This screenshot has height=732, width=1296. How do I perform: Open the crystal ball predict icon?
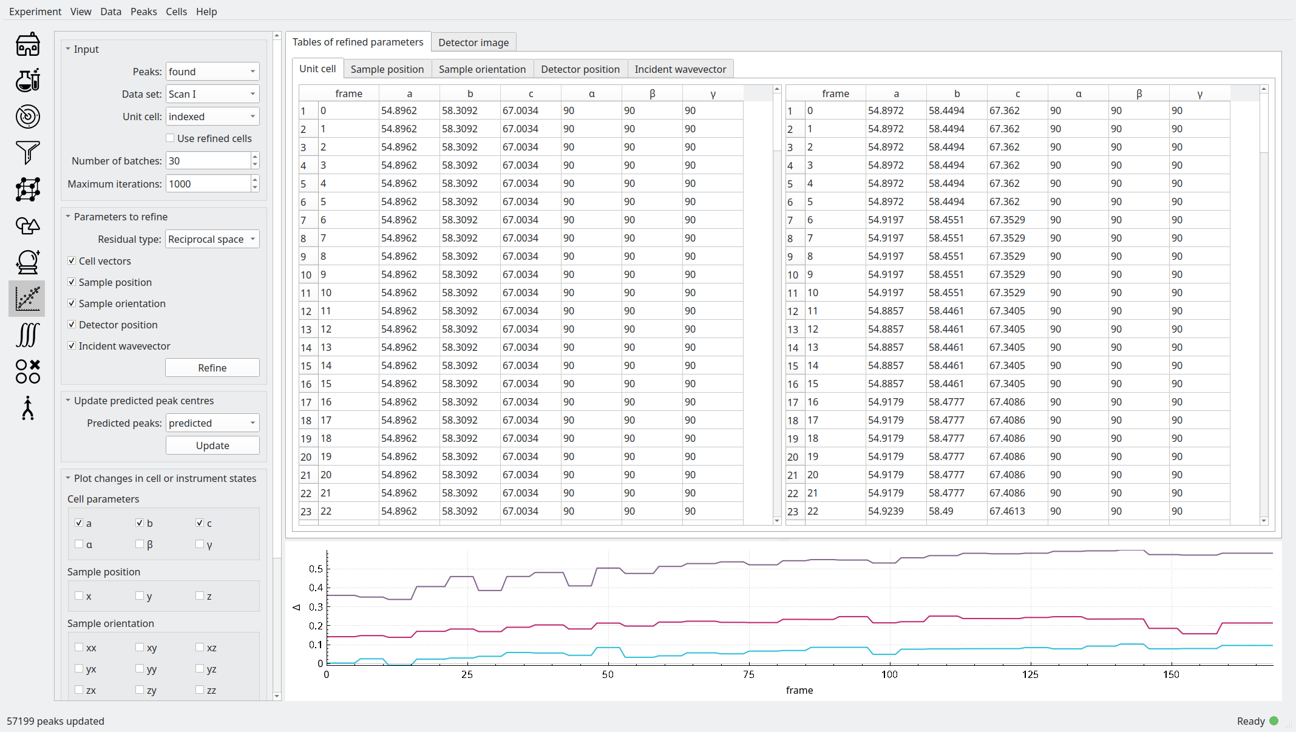pyautogui.click(x=27, y=262)
